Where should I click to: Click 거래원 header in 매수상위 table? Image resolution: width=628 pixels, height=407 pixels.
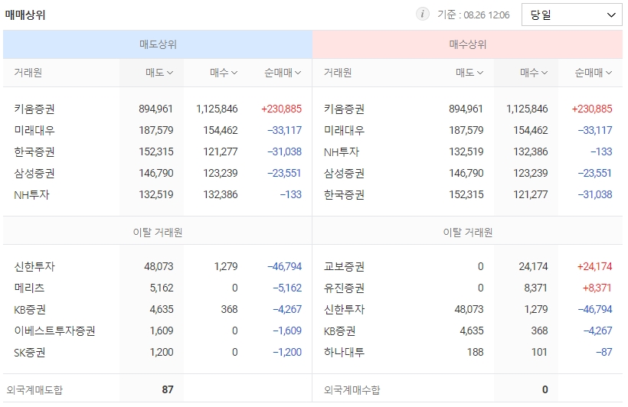coord(338,73)
